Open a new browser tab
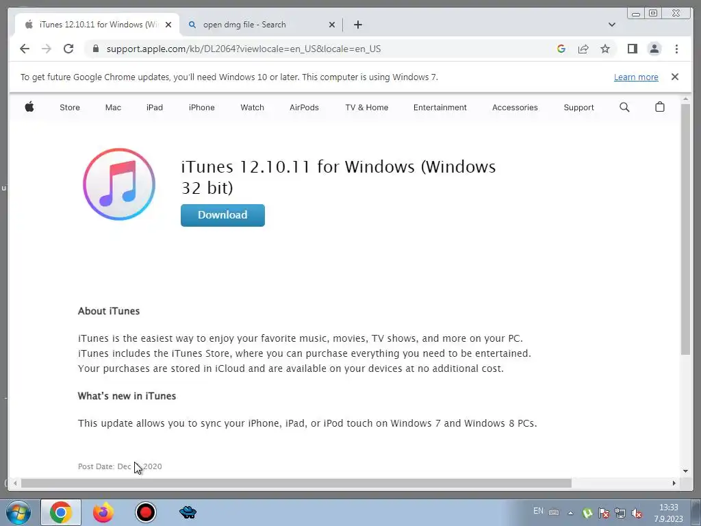Screen dimensions: 701x526 [x=357, y=25]
